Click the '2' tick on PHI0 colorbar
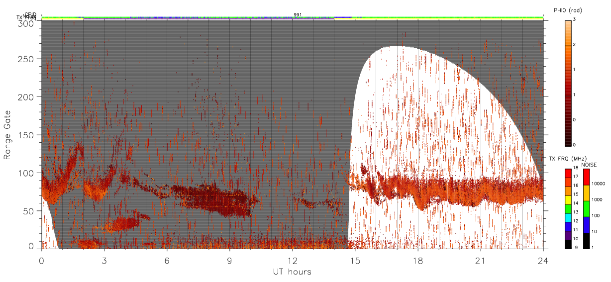 pos(574,45)
